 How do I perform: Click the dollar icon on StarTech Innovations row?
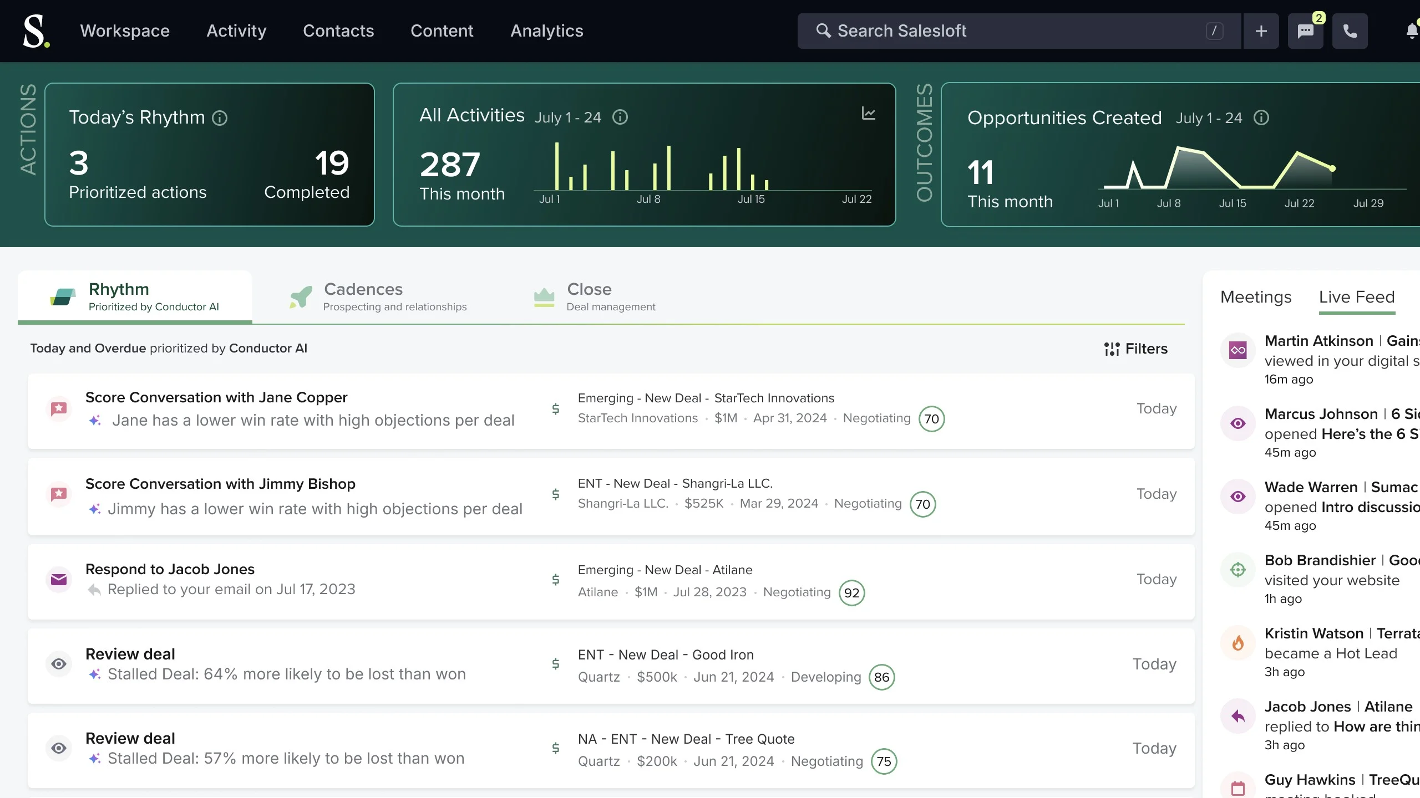555,409
